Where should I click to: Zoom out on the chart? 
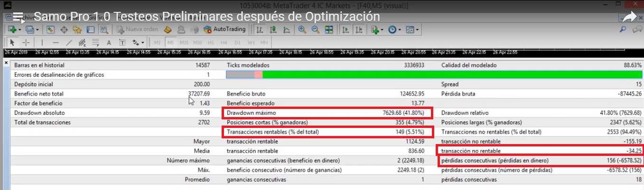coord(315,29)
